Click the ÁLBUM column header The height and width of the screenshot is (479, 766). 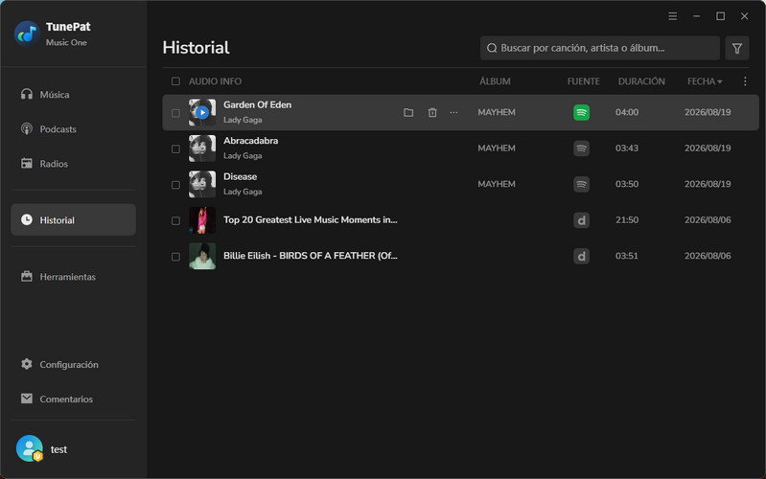pyautogui.click(x=495, y=81)
